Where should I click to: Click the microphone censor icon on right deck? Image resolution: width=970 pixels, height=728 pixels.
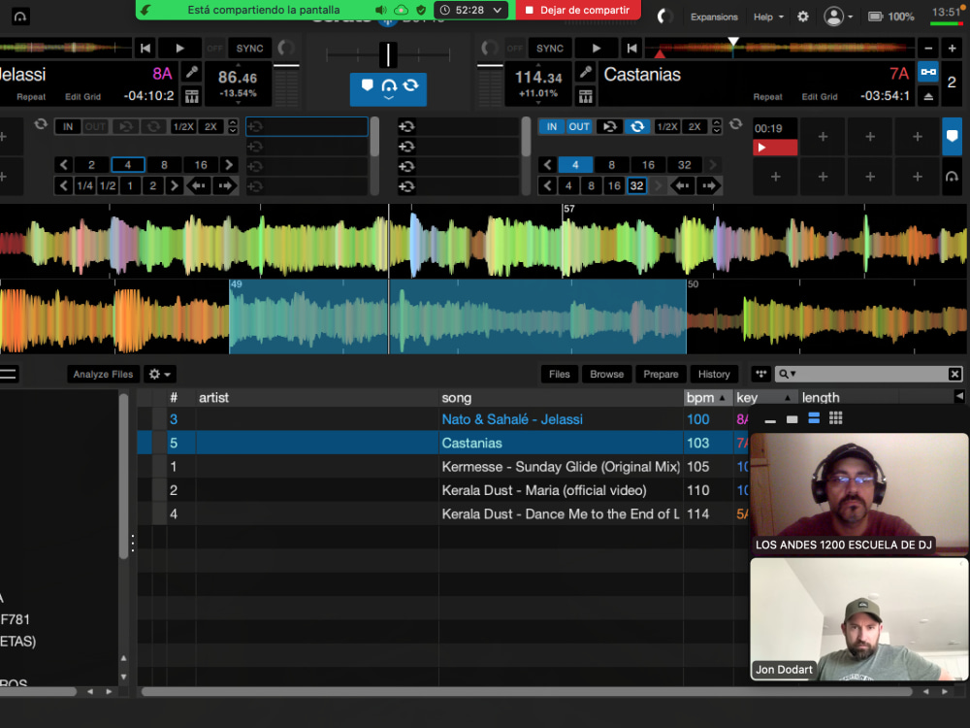585,73
